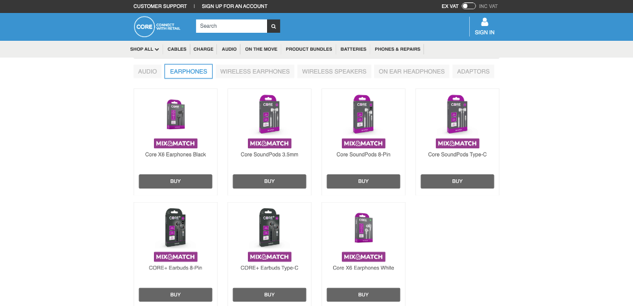633x306 pixels.
Task: Click Mix&Match badge on Core SoundPods Type-C
Action: [x=457, y=143]
